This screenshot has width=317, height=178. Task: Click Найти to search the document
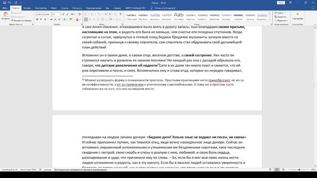click(279, 13)
